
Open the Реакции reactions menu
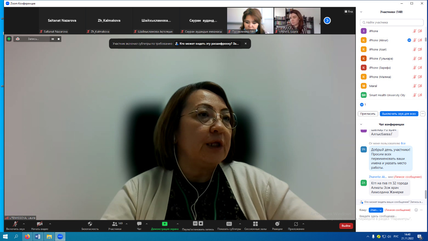pyautogui.click(x=277, y=224)
